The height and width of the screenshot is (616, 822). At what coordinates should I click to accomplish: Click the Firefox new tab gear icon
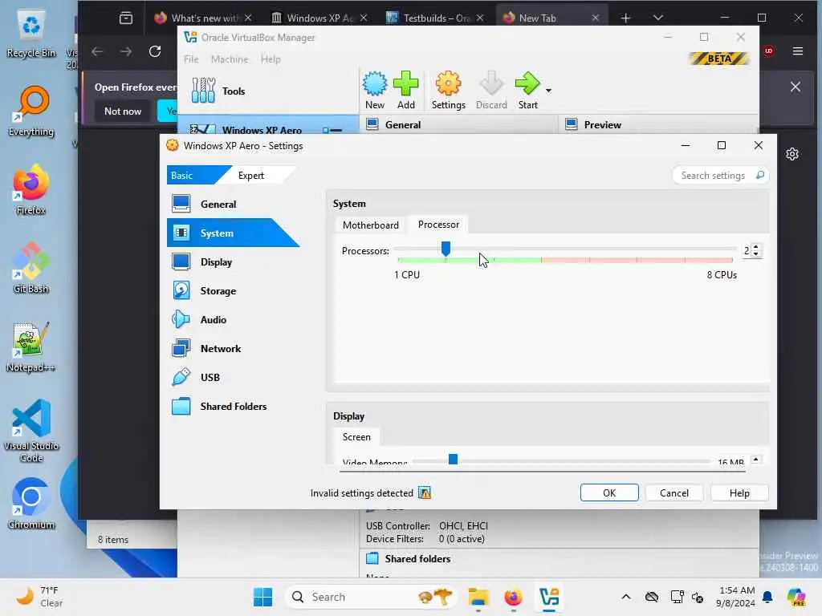click(x=792, y=154)
